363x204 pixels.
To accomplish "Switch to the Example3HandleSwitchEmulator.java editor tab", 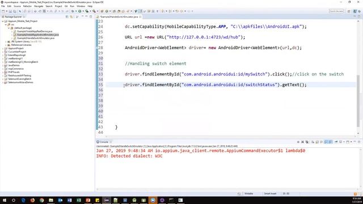I will [119, 17].
